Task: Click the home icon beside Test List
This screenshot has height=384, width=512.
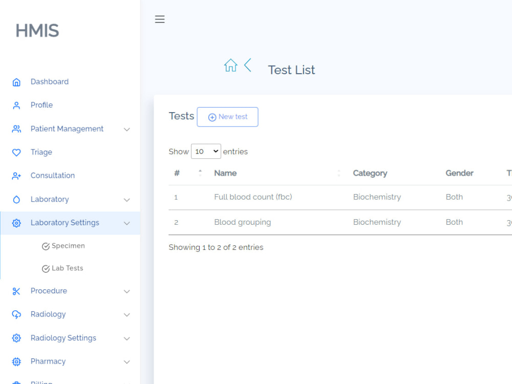Action: pos(230,66)
